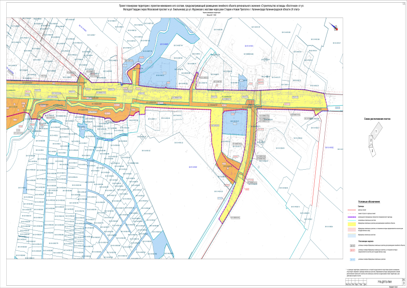This screenshot has width=407, height=288.
Task: Click the blue parcel number label sample
Action: pos(352,259)
